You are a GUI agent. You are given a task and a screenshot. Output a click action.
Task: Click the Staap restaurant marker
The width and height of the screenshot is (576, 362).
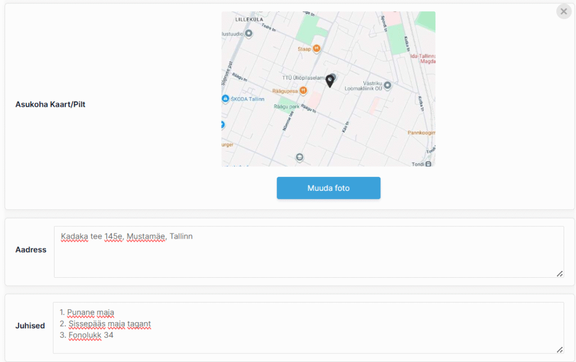pos(317,49)
